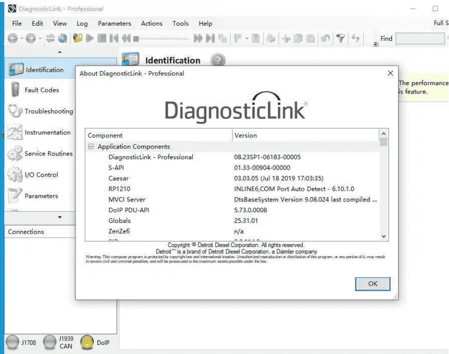This screenshot has width=449, height=354.
Task: Click OK to dismiss About dialog
Action: coord(372,284)
